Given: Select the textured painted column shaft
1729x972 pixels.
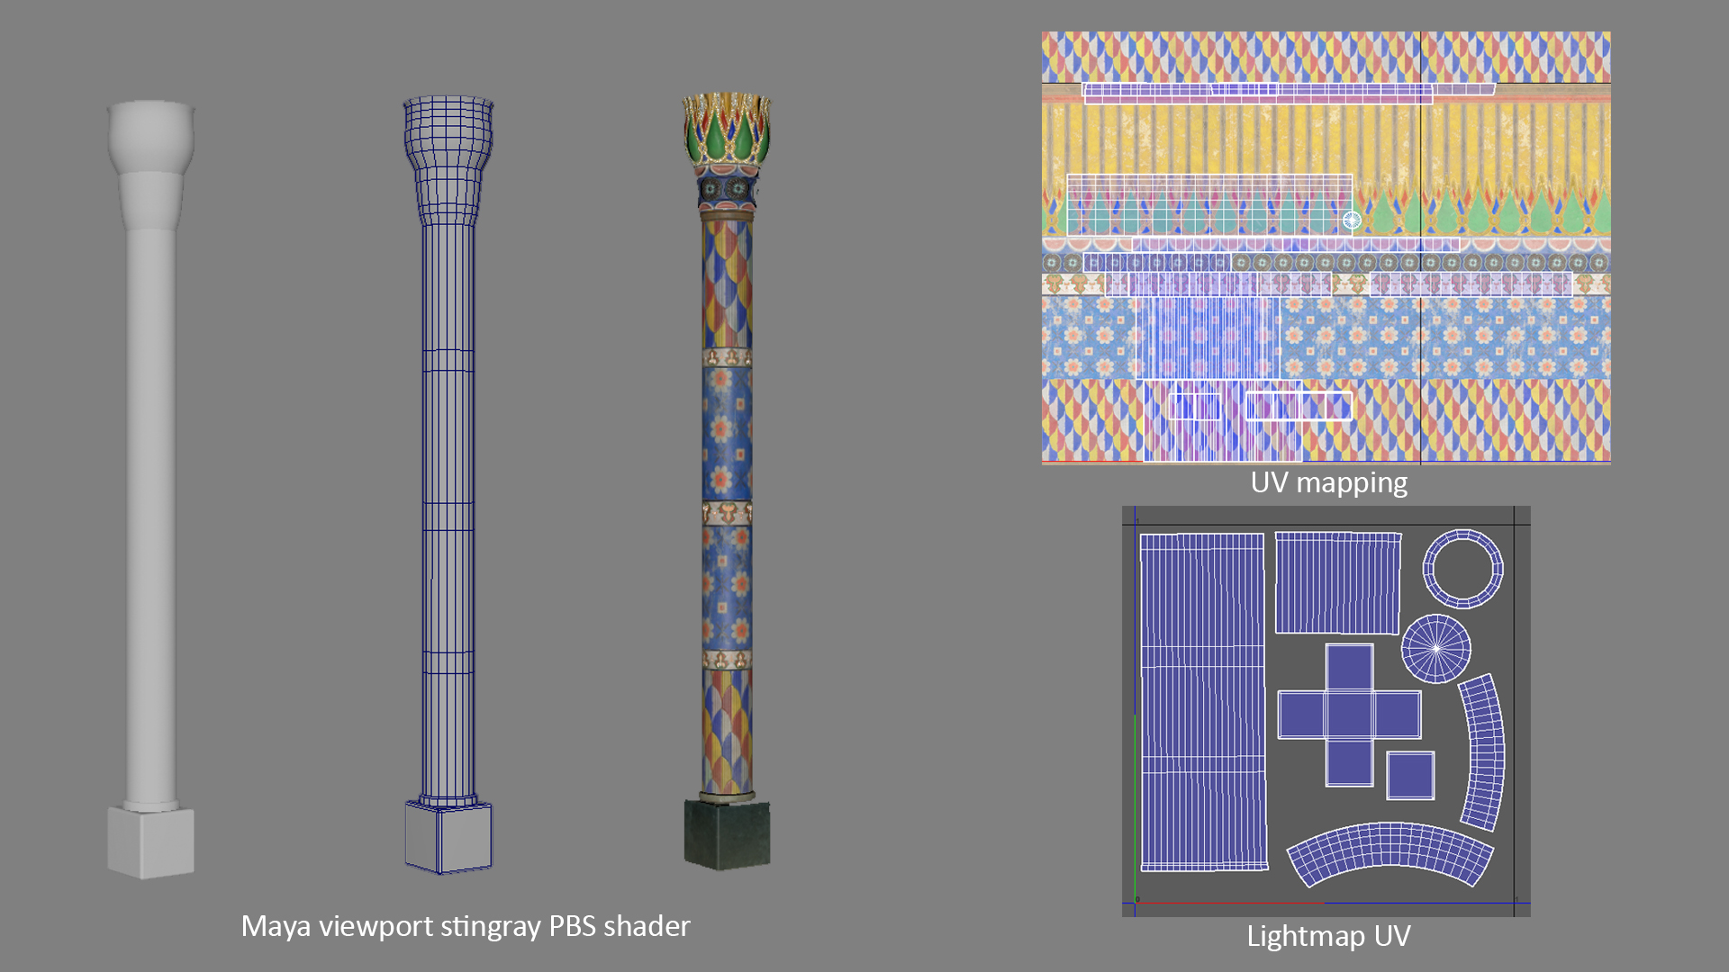Looking at the screenshot, I should tap(727, 432).
